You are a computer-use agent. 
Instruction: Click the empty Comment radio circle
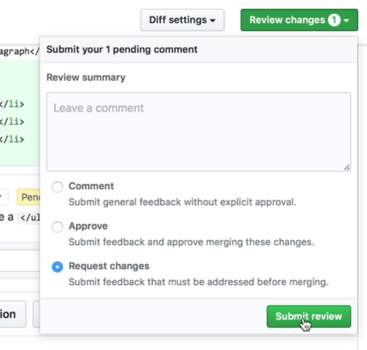pos(57,187)
